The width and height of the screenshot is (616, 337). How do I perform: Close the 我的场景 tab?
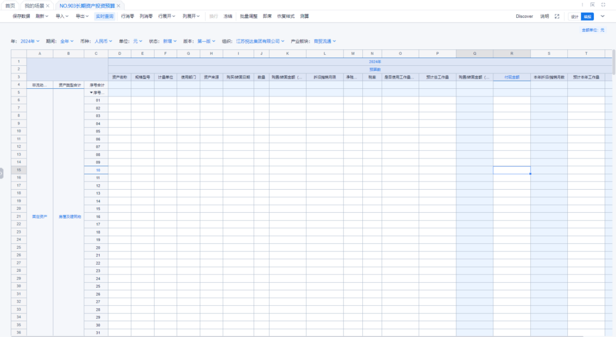click(x=48, y=6)
